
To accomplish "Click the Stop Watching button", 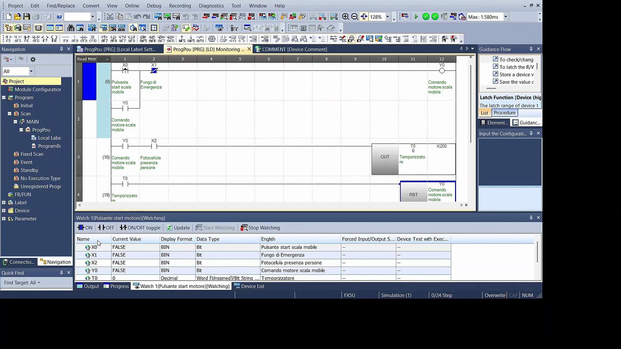I will click(x=261, y=228).
